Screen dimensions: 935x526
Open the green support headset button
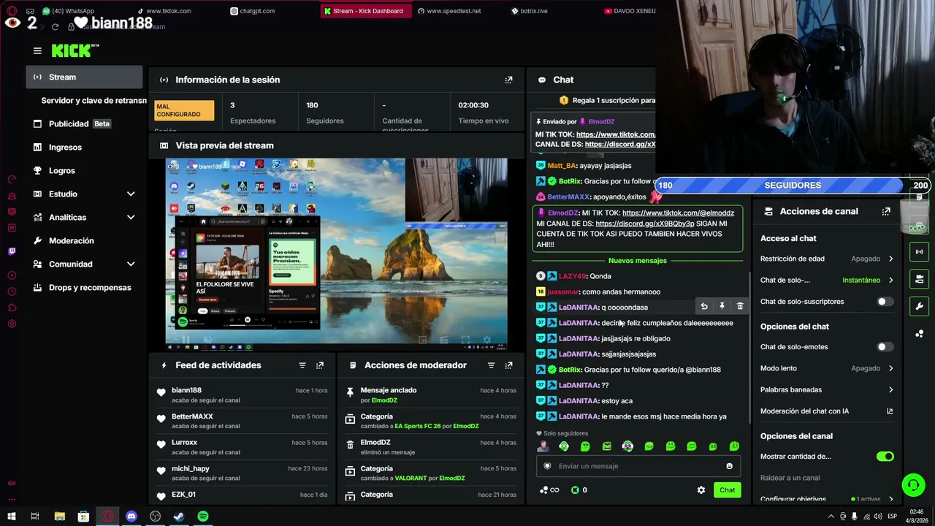913,484
